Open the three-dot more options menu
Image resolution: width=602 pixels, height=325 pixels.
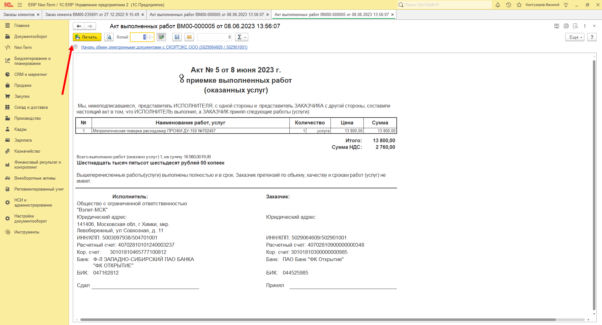click(x=585, y=26)
